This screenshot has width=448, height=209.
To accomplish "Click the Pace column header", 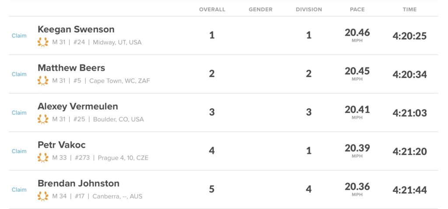I will tap(357, 9).
